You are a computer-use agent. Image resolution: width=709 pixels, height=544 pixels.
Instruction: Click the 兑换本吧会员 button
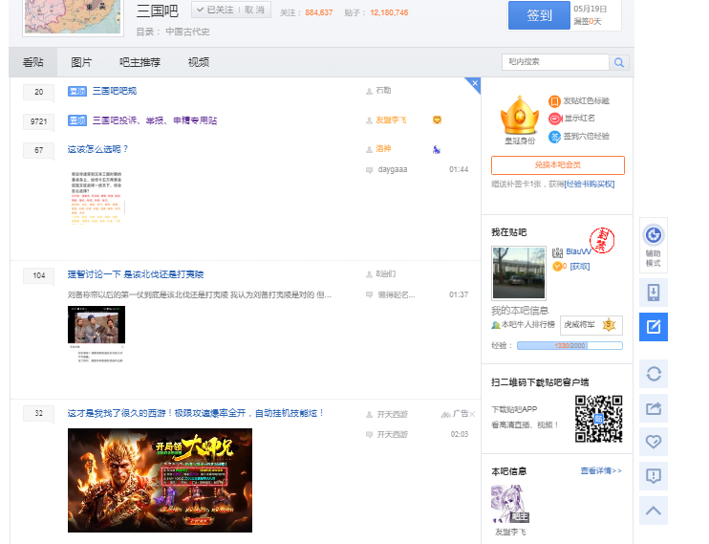pos(557,165)
